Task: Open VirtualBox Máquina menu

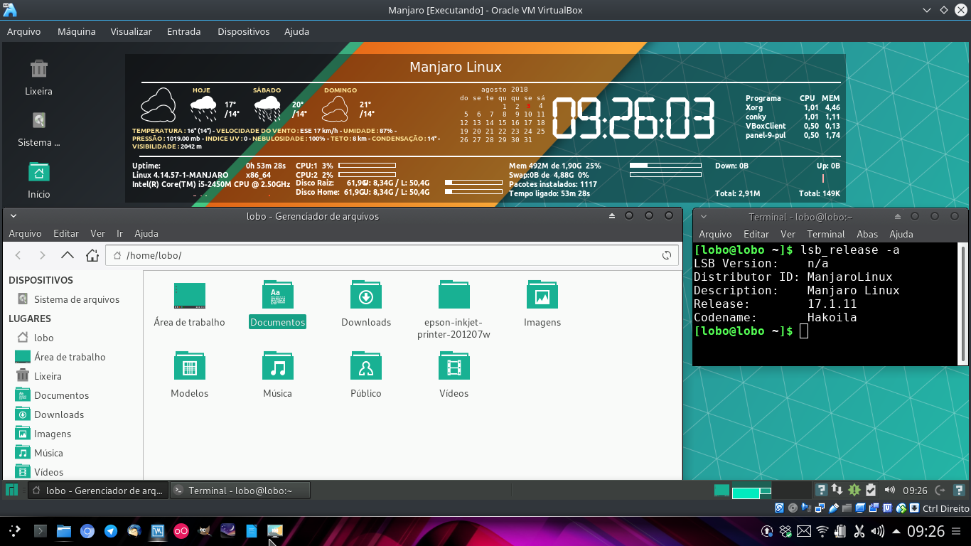Action: tap(76, 31)
